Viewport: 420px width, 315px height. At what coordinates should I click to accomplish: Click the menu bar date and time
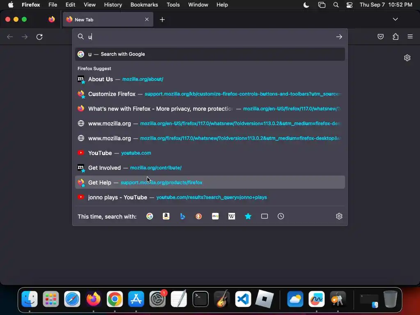coord(386,5)
